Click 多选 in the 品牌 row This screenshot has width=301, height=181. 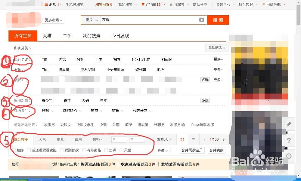coord(205,80)
